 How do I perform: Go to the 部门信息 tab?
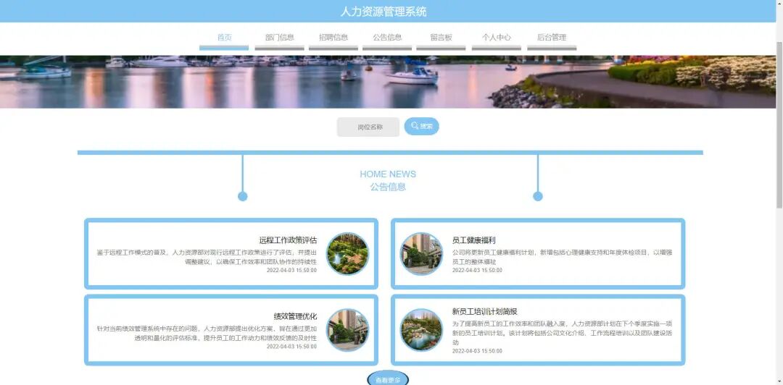pos(280,38)
